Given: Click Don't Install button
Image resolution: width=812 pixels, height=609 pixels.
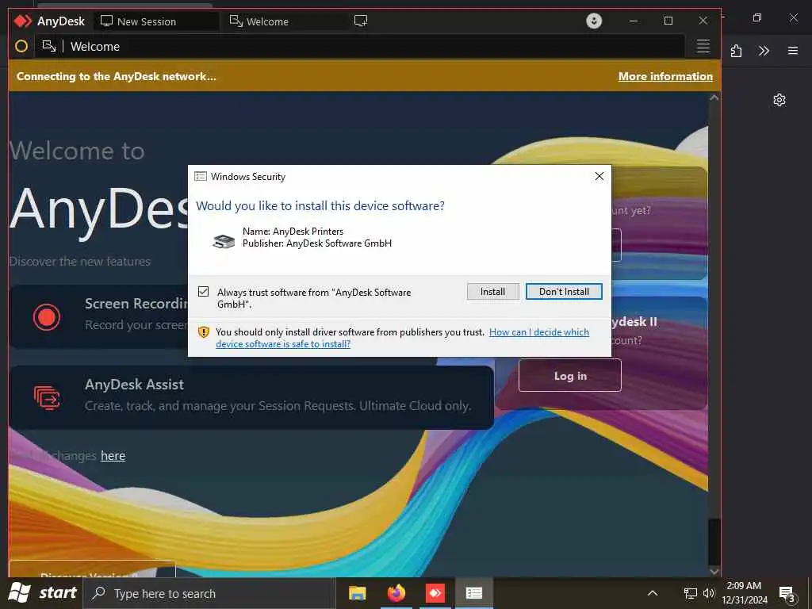Looking at the screenshot, I should tap(564, 292).
